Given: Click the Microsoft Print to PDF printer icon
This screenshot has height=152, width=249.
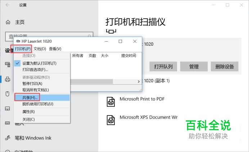Looking at the screenshot, I should coord(111,102).
